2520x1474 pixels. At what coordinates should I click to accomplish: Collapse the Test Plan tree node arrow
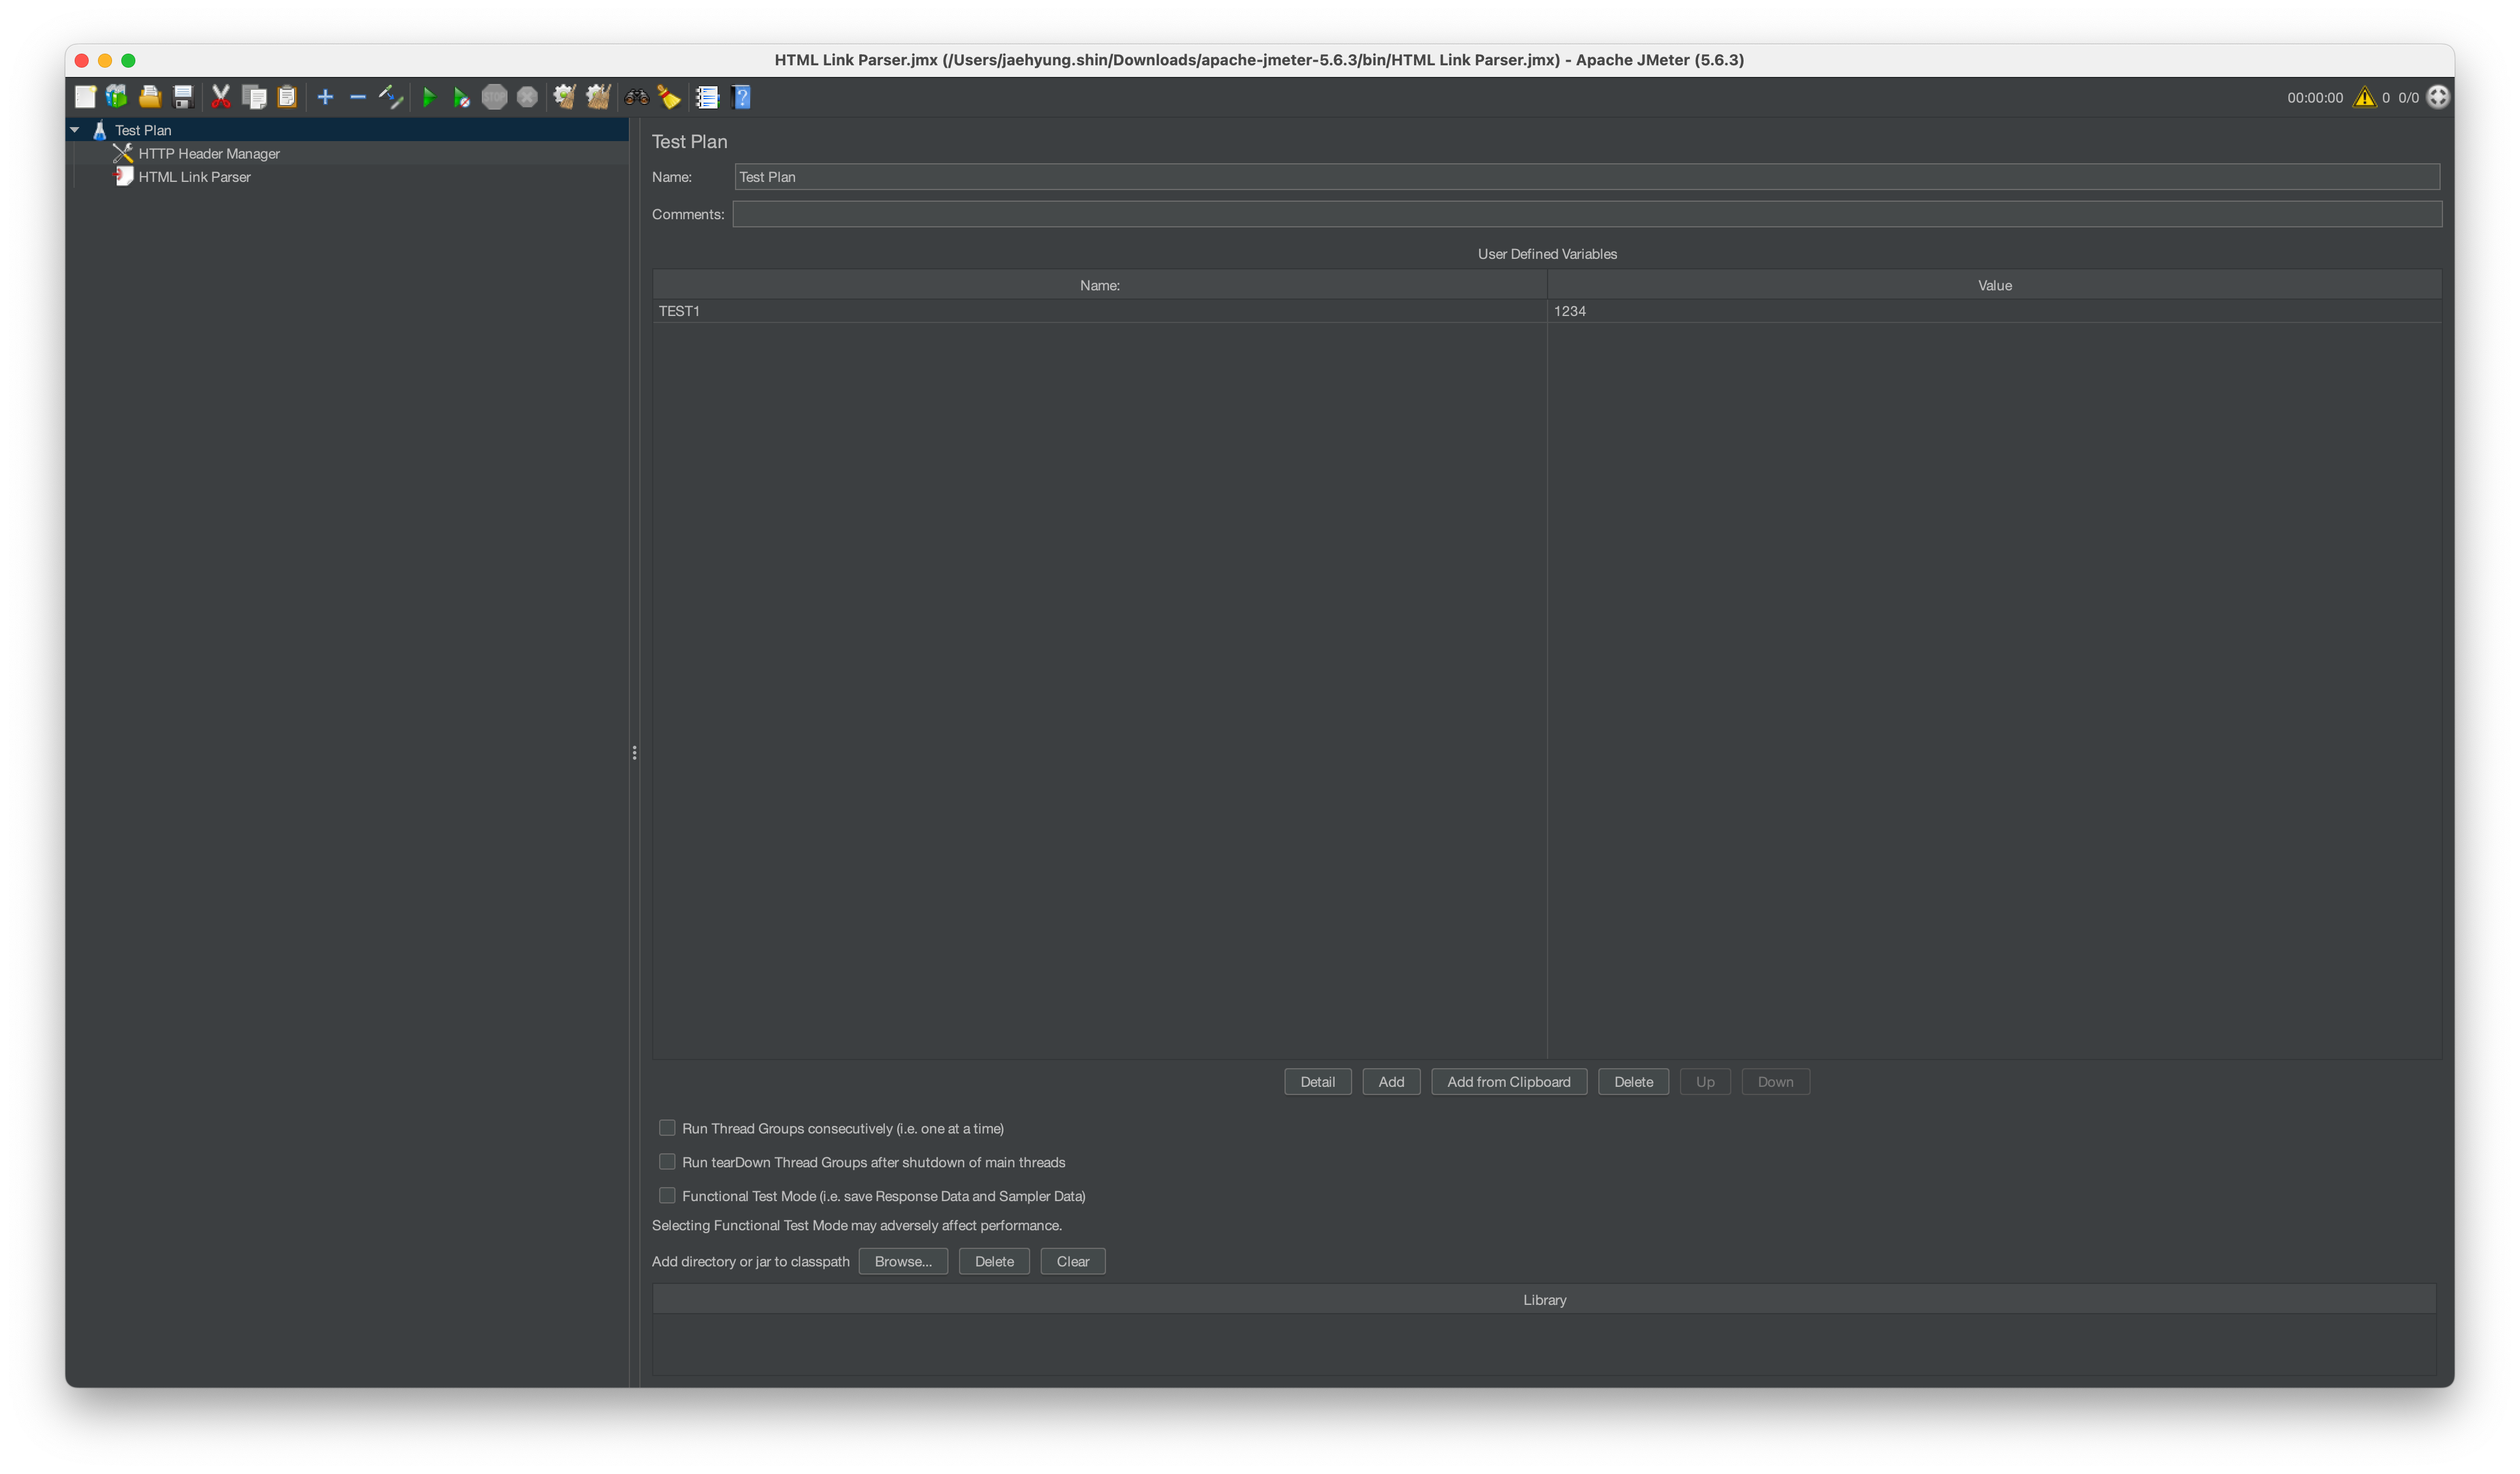point(75,130)
